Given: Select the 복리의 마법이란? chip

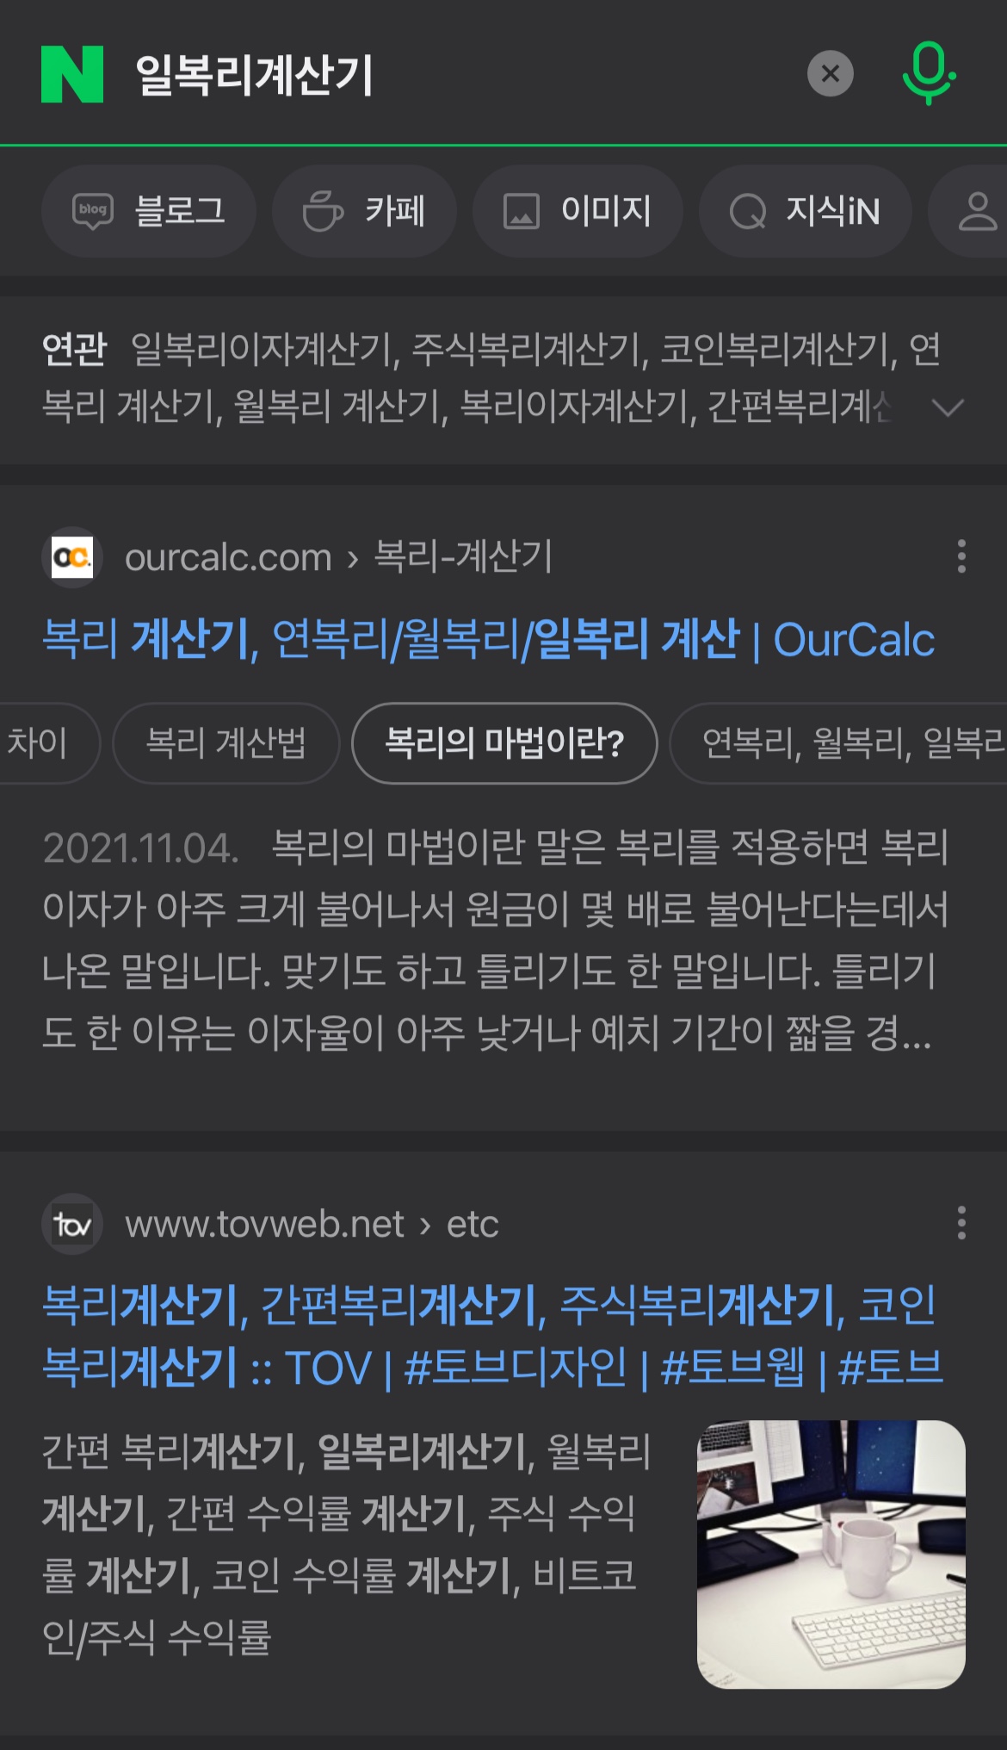Looking at the screenshot, I should pyautogui.click(x=504, y=742).
